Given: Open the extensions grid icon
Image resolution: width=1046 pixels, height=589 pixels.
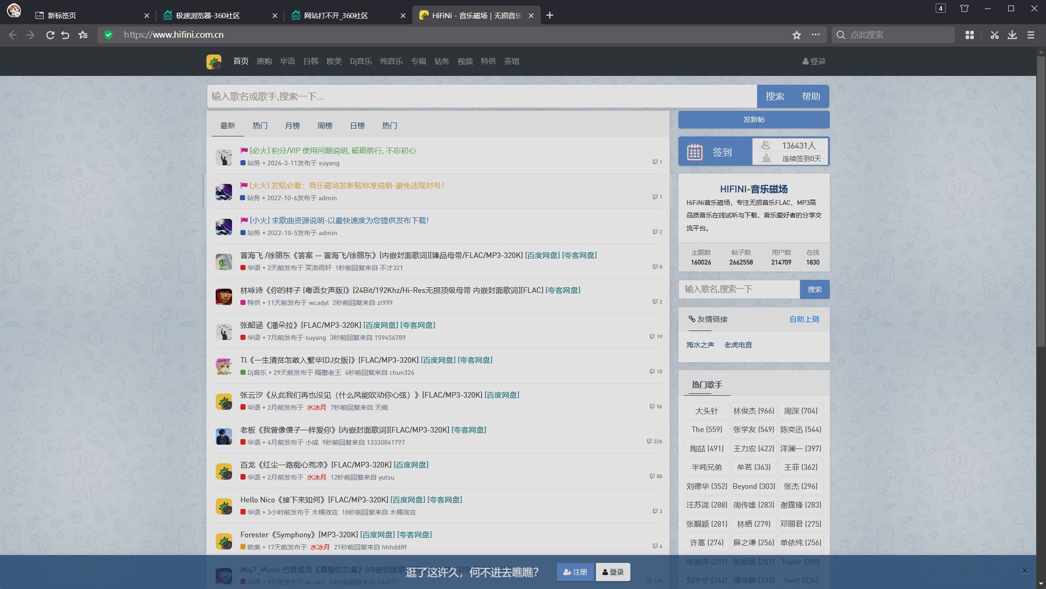Looking at the screenshot, I should point(970,35).
